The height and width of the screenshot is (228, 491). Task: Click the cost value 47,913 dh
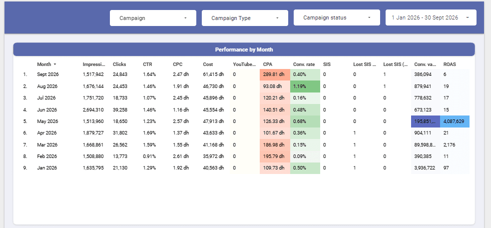tap(214, 121)
